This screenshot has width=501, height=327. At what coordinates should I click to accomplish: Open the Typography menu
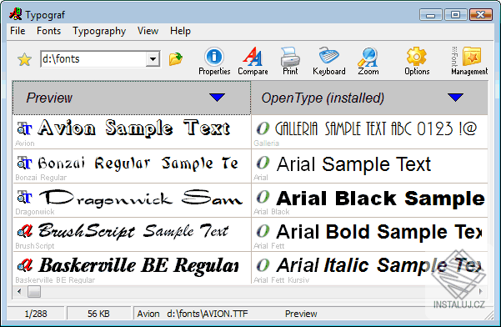tap(99, 31)
